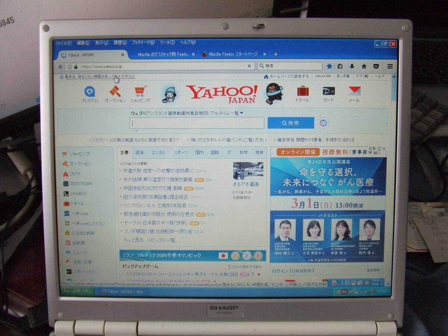Image resolution: width=448 pixels, height=336 pixels.
Task: Click in the Yahoo search input box
Action: point(197,123)
